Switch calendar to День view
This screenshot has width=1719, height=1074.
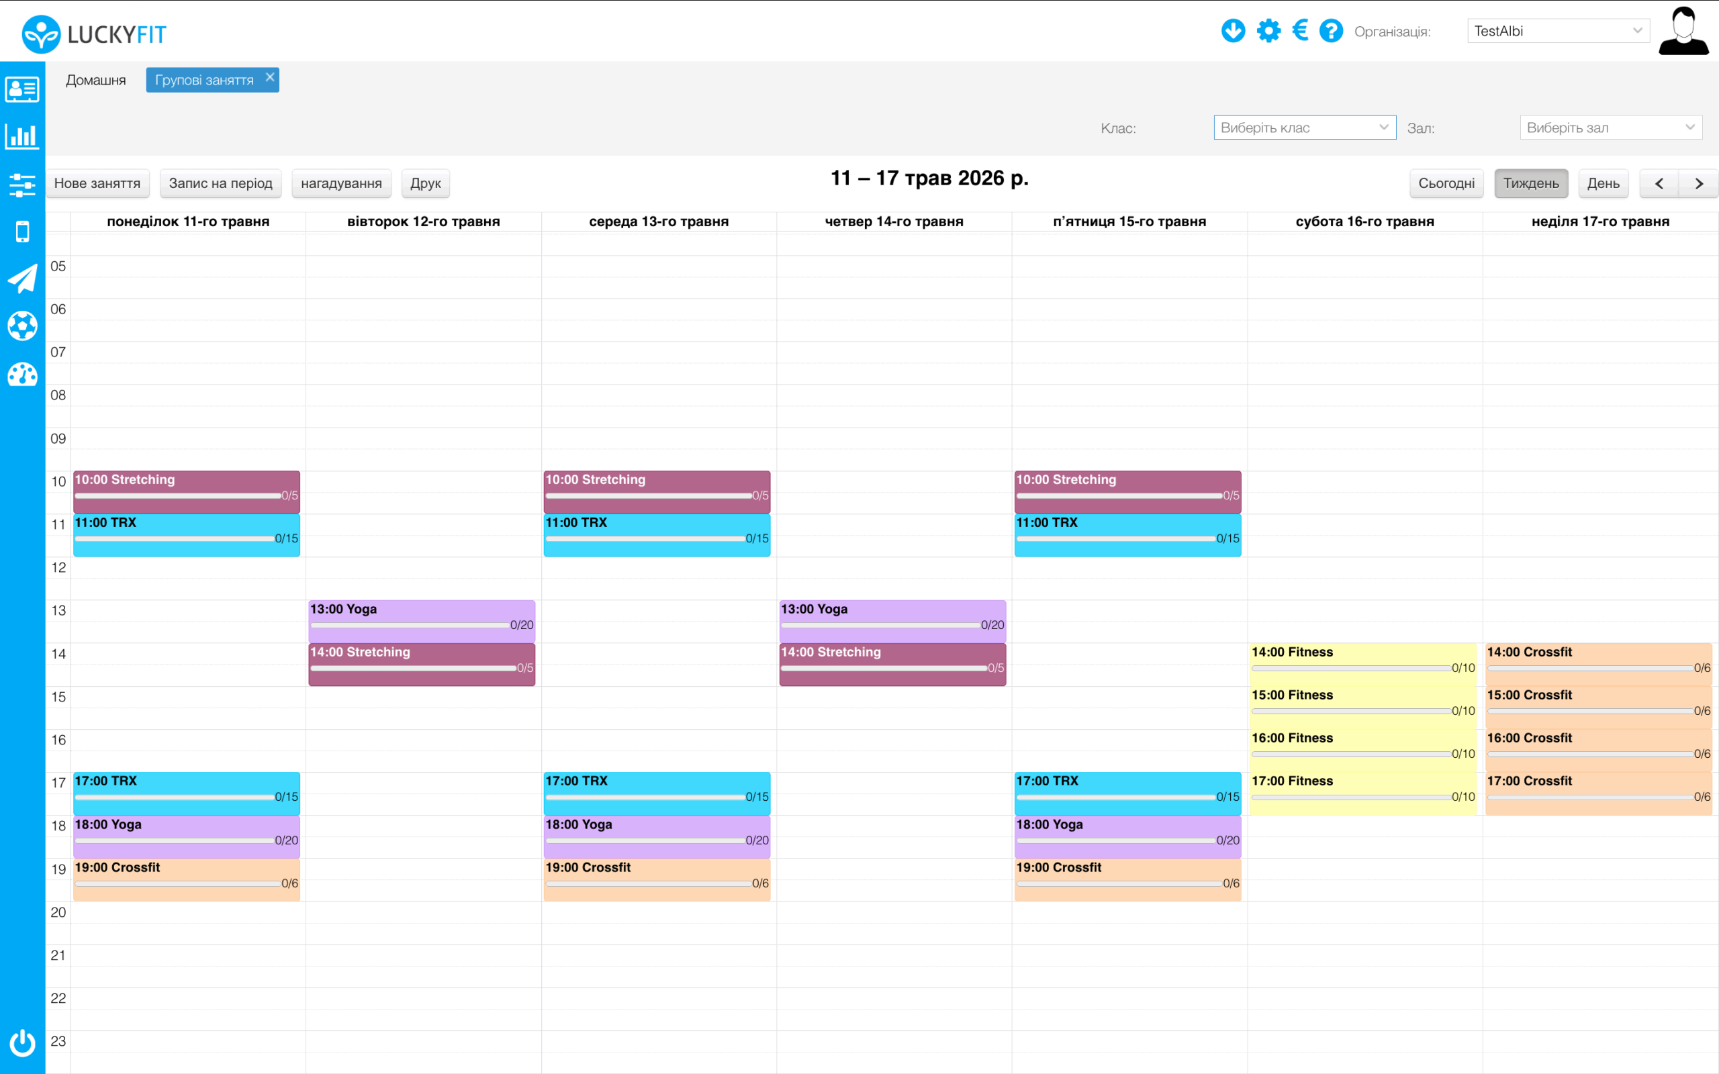tap(1604, 183)
